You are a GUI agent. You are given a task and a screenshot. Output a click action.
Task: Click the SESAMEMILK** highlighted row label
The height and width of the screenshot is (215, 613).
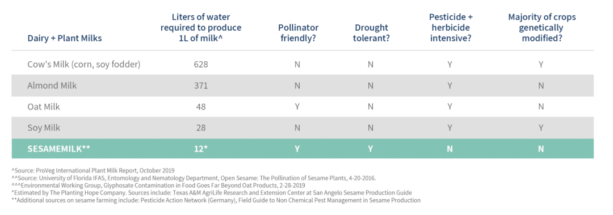tap(58, 149)
